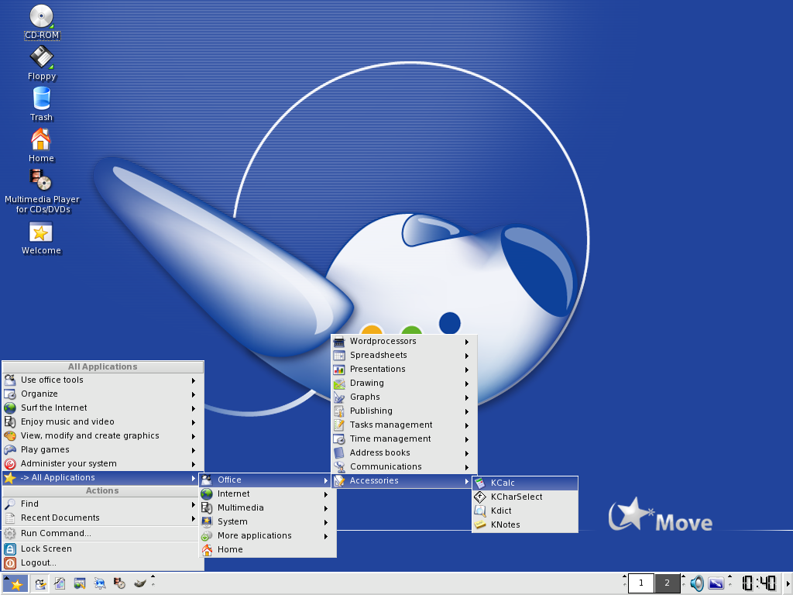793x595 pixels.
Task: Open the web calendar panel icon
Action: point(80,584)
